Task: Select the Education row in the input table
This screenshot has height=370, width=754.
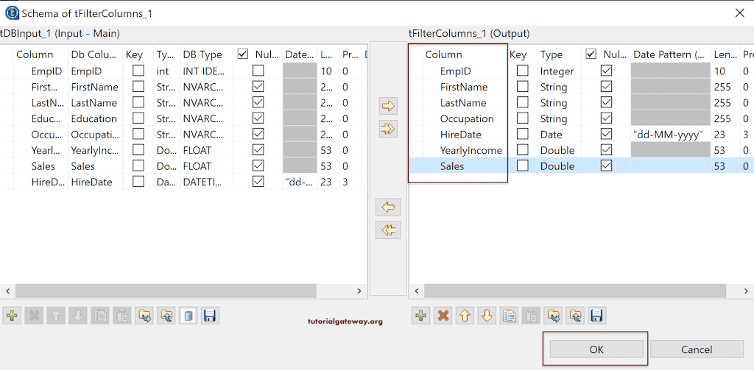Action: pos(183,118)
